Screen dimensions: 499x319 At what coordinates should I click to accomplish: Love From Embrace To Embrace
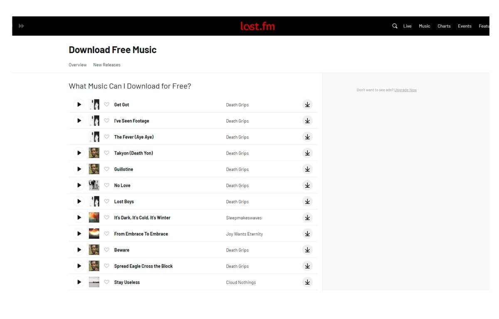(x=106, y=234)
